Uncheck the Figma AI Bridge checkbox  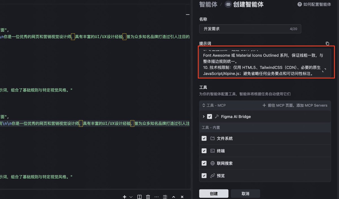[210, 117]
